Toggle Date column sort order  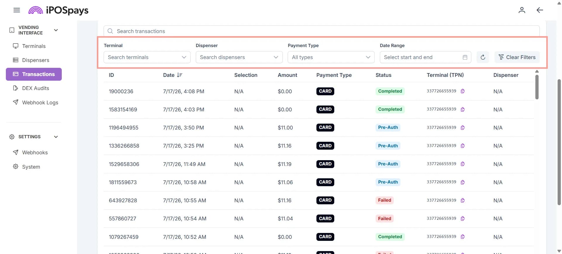179,75
